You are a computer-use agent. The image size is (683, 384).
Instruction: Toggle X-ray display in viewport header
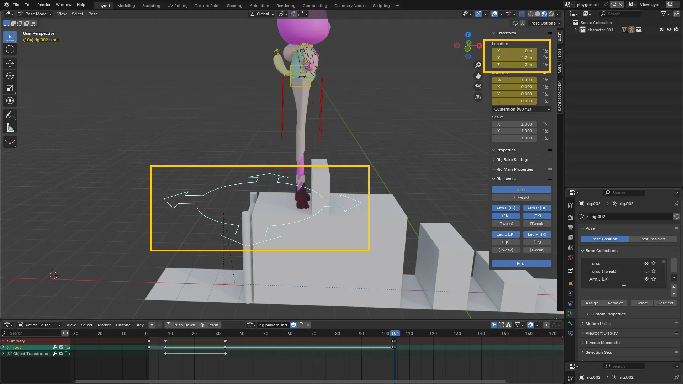(521, 14)
